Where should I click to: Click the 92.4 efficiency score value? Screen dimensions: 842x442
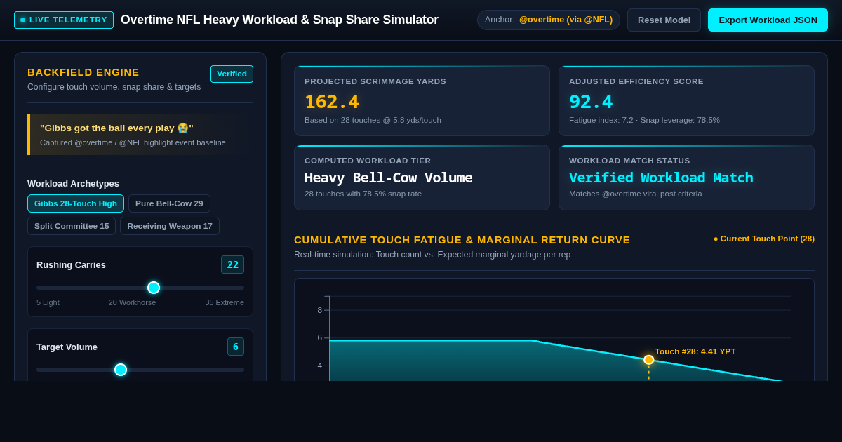(591, 102)
